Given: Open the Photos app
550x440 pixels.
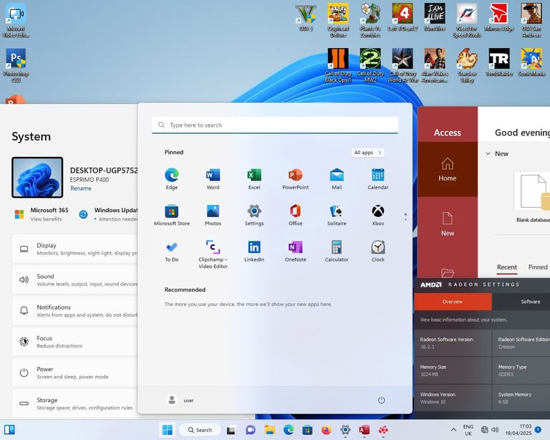Looking at the screenshot, I should [213, 215].
